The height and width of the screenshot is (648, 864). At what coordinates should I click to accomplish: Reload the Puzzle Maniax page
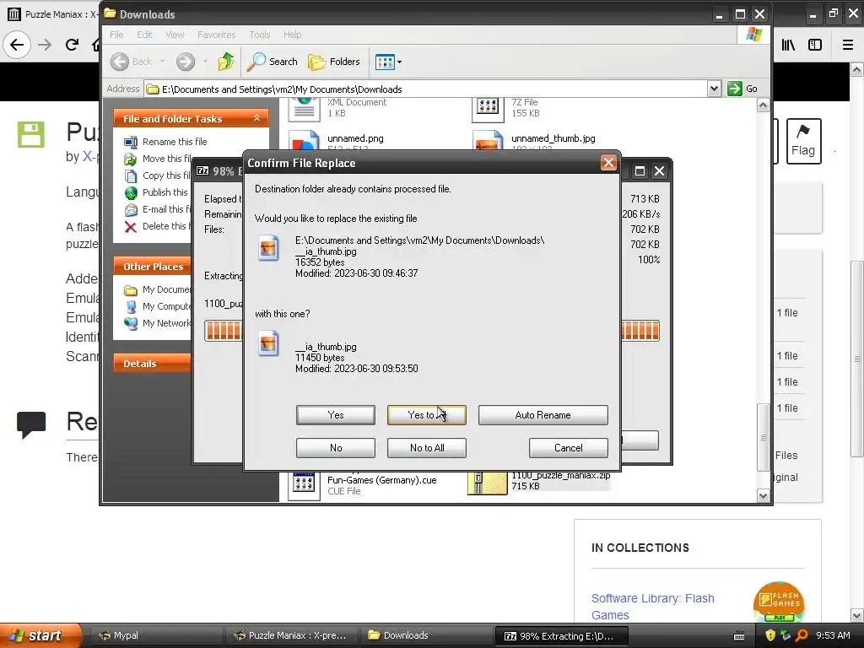[x=72, y=45]
